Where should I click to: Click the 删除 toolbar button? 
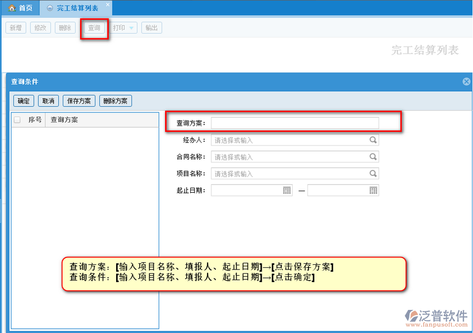point(65,28)
